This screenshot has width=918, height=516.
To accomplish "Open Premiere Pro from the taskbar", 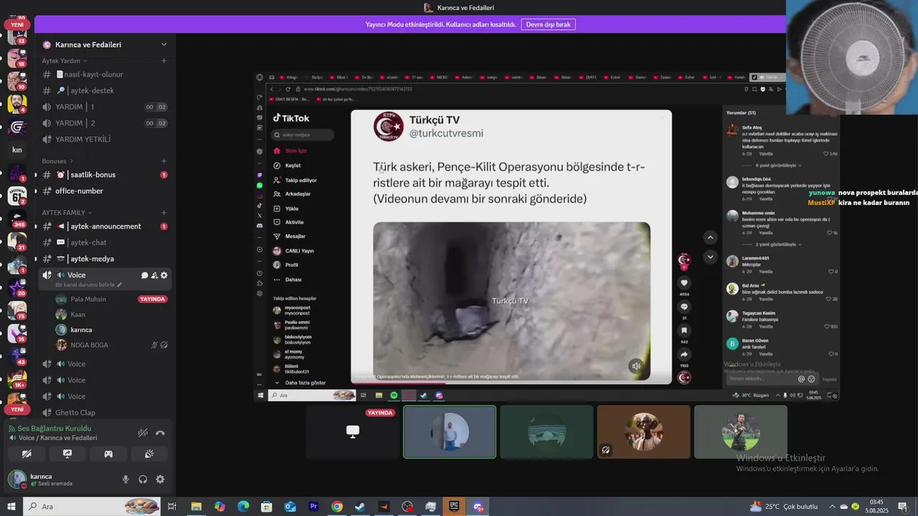I will pyautogui.click(x=313, y=507).
